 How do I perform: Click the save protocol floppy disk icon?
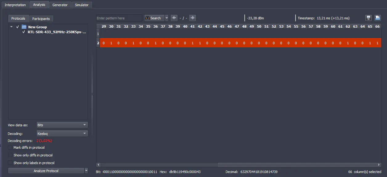368,18
